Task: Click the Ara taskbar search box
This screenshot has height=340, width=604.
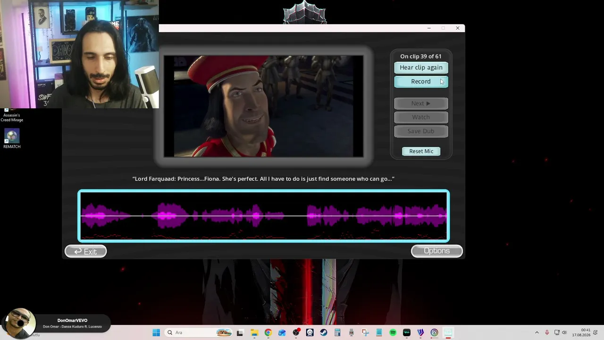Action: coord(199,332)
